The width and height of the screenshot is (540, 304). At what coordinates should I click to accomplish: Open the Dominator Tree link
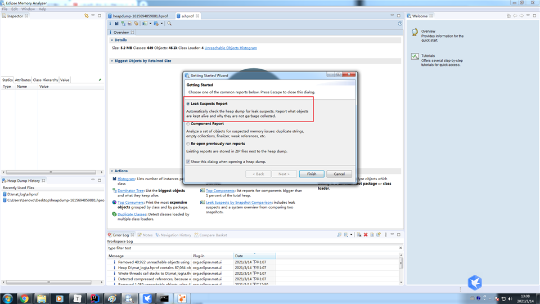[130, 191]
